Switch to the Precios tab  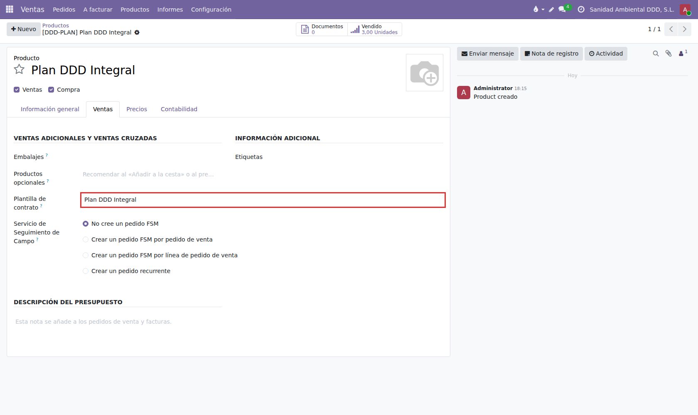tap(137, 109)
